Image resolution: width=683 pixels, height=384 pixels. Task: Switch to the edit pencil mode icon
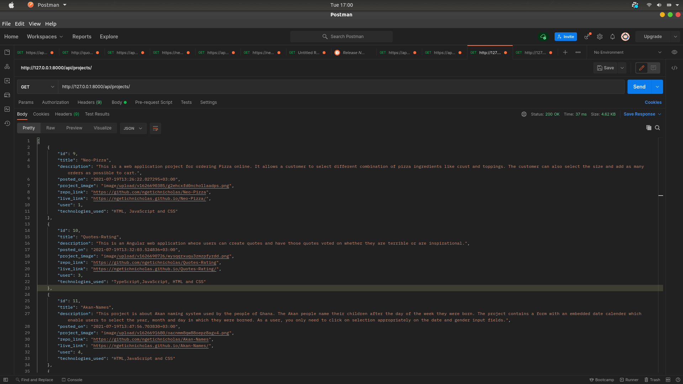click(x=642, y=68)
